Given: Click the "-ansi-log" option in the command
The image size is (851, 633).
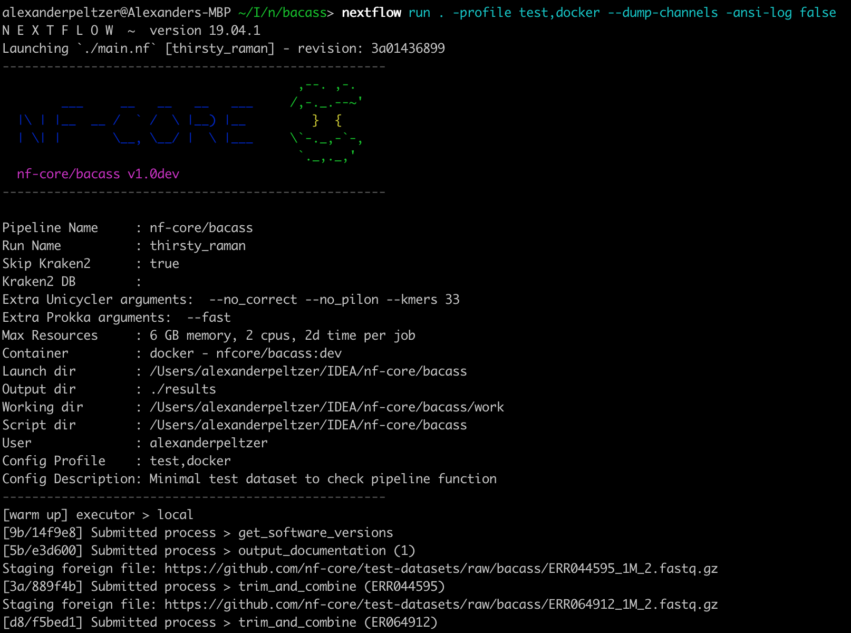Looking at the screenshot, I should tap(759, 13).
